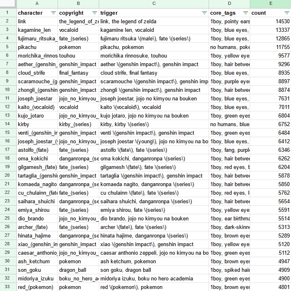Click the select-all corner box

pyautogui.click(x=8, y=4)
